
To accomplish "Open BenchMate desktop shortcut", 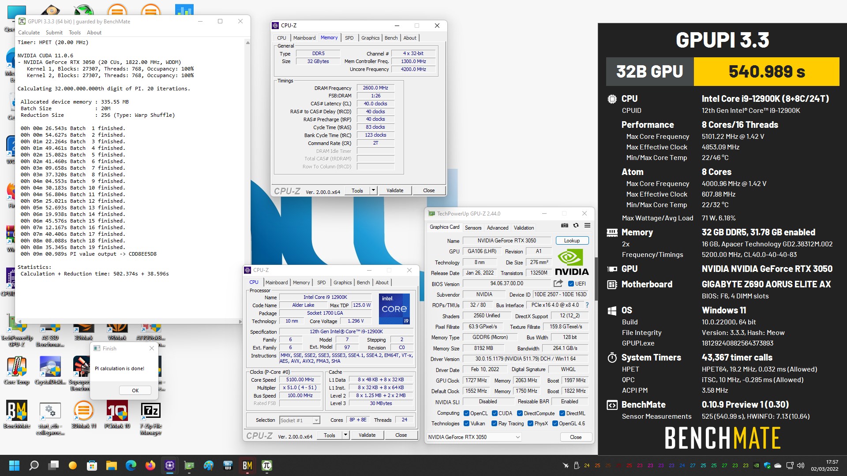I will (x=17, y=414).
